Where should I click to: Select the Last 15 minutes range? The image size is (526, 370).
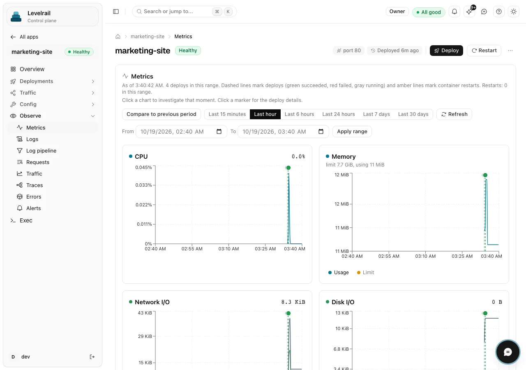pyautogui.click(x=227, y=114)
